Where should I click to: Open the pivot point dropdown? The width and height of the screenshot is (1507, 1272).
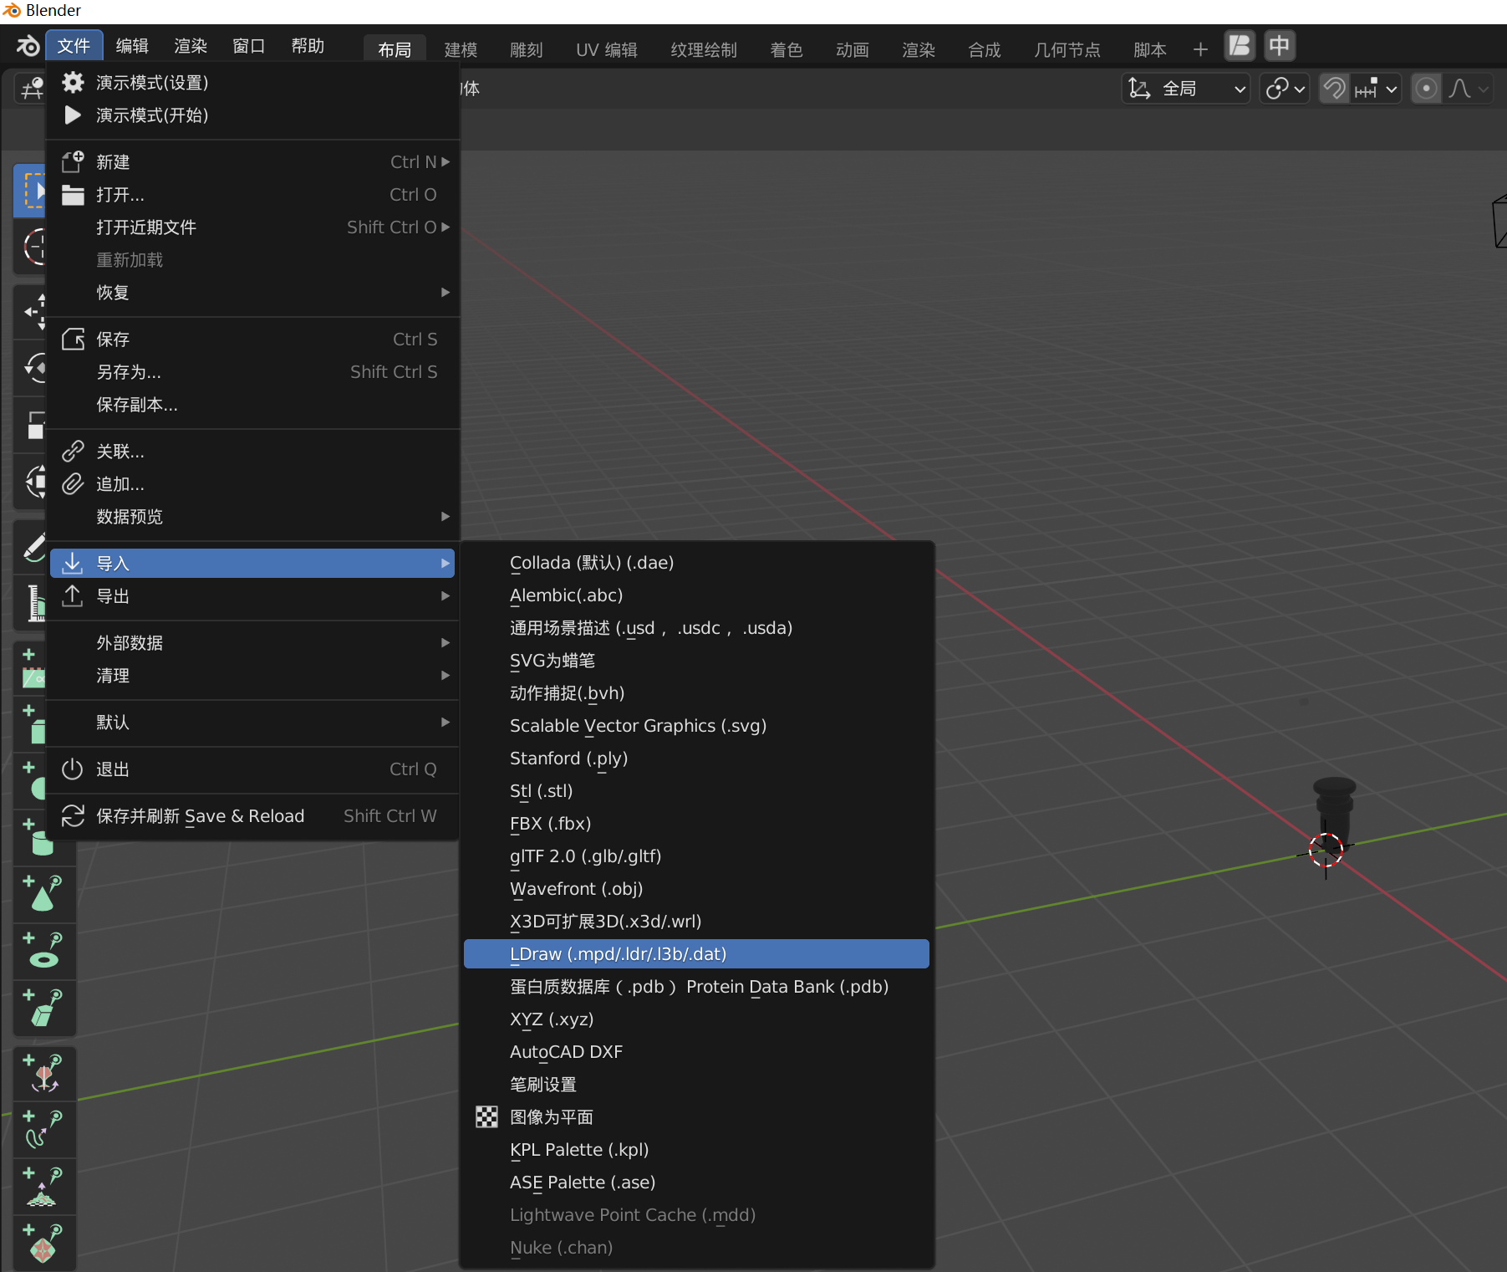pos(1285,89)
